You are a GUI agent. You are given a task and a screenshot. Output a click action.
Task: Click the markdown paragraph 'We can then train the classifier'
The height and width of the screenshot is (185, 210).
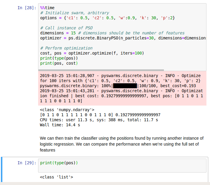[122, 144]
